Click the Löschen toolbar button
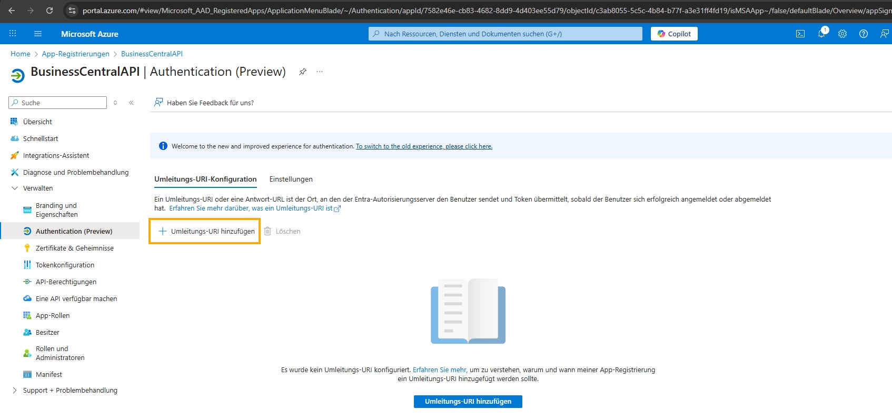Image resolution: width=892 pixels, height=419 pixels. coord(282,231)
